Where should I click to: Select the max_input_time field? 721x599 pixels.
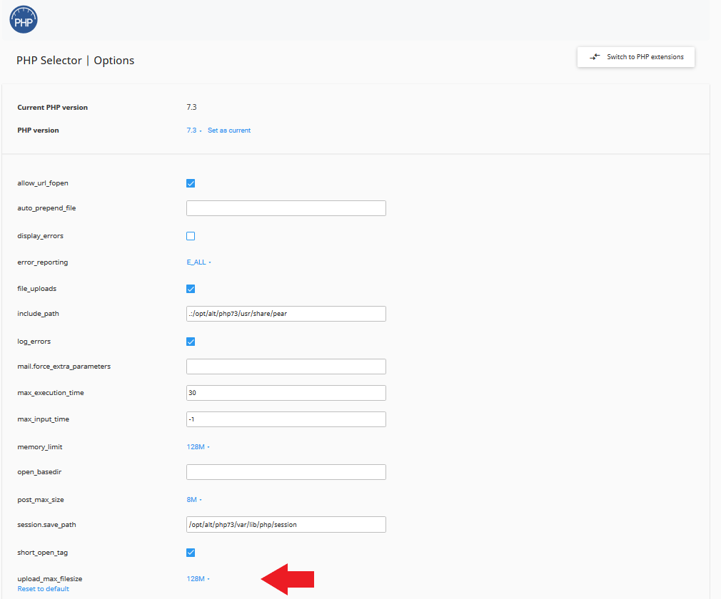pyautogui.click(x=286, y=419)
